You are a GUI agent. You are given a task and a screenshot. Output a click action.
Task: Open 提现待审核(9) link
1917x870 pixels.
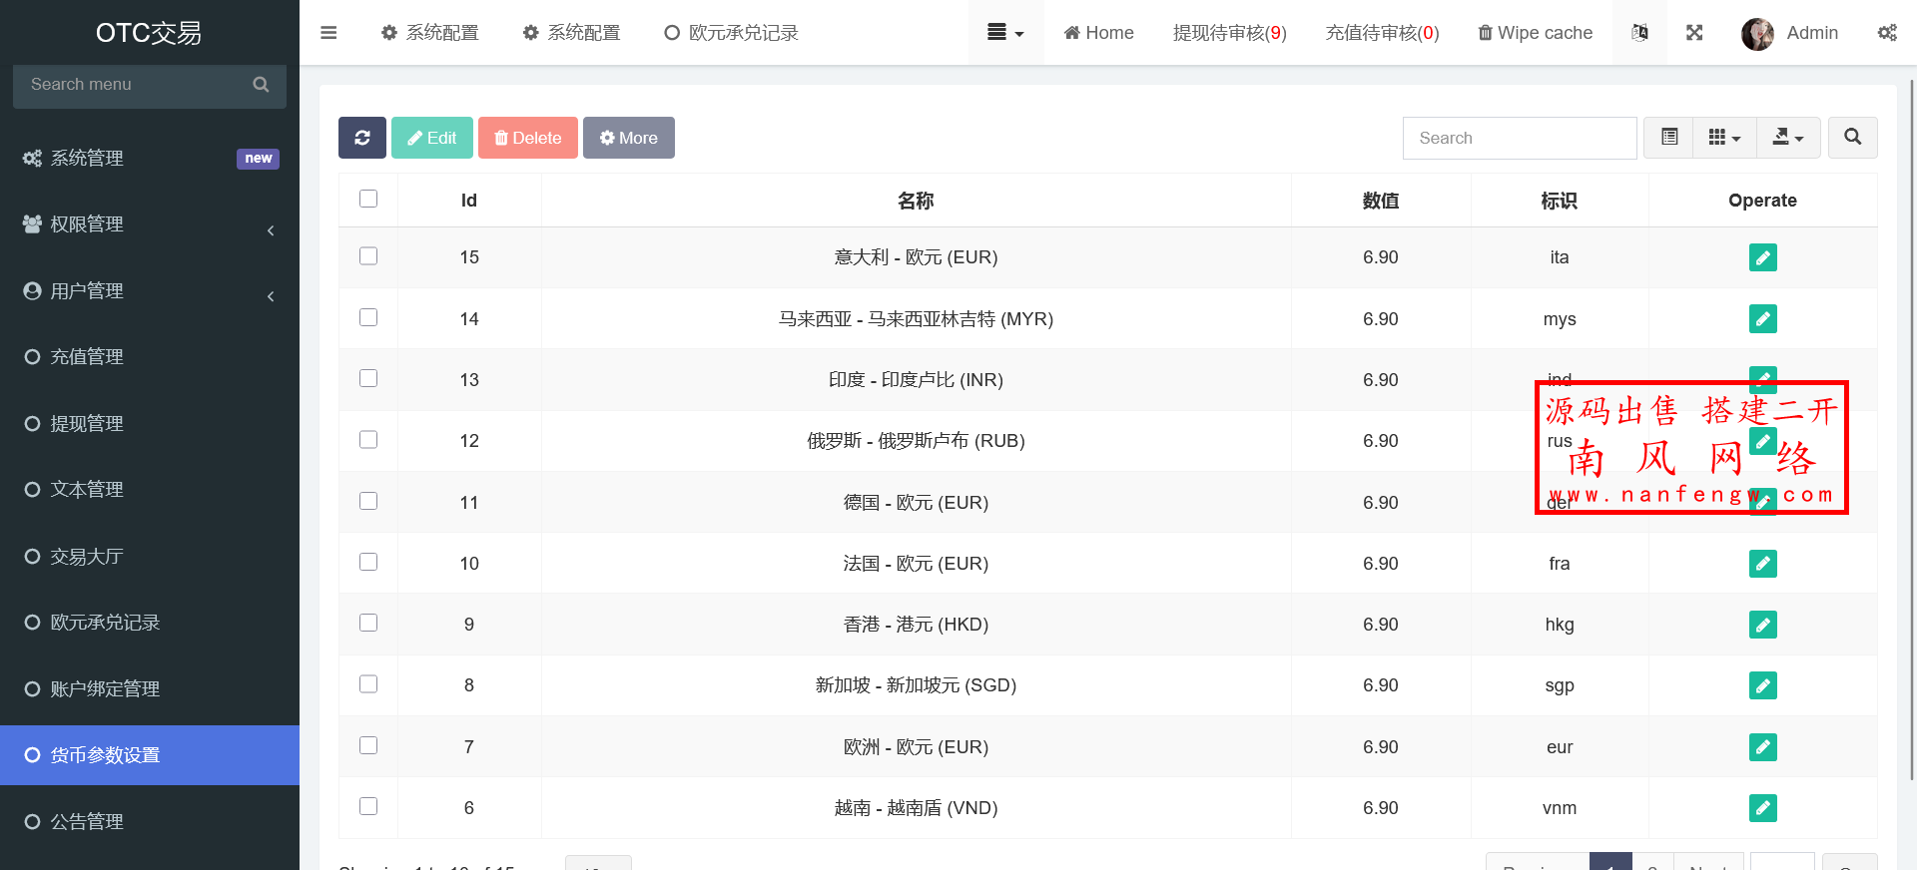click(1230, 33)
